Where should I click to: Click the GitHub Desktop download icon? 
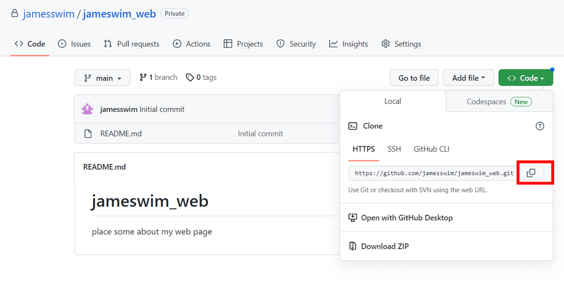(x=352, y=218)
